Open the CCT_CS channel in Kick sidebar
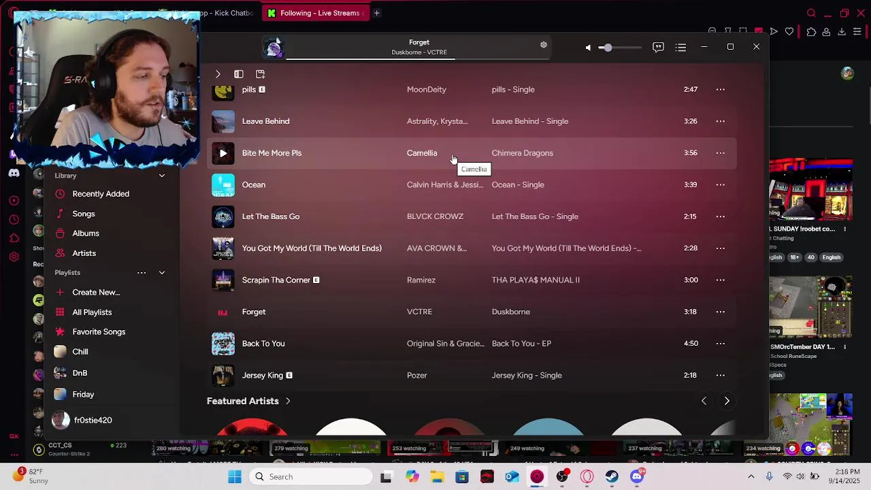The image size is (871, 490). click(x=82, y=449)
